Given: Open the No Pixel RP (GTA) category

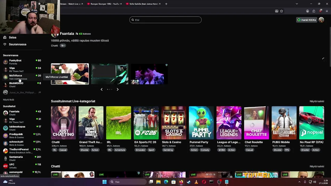Looking at the screenshot, I should [312, 123].
